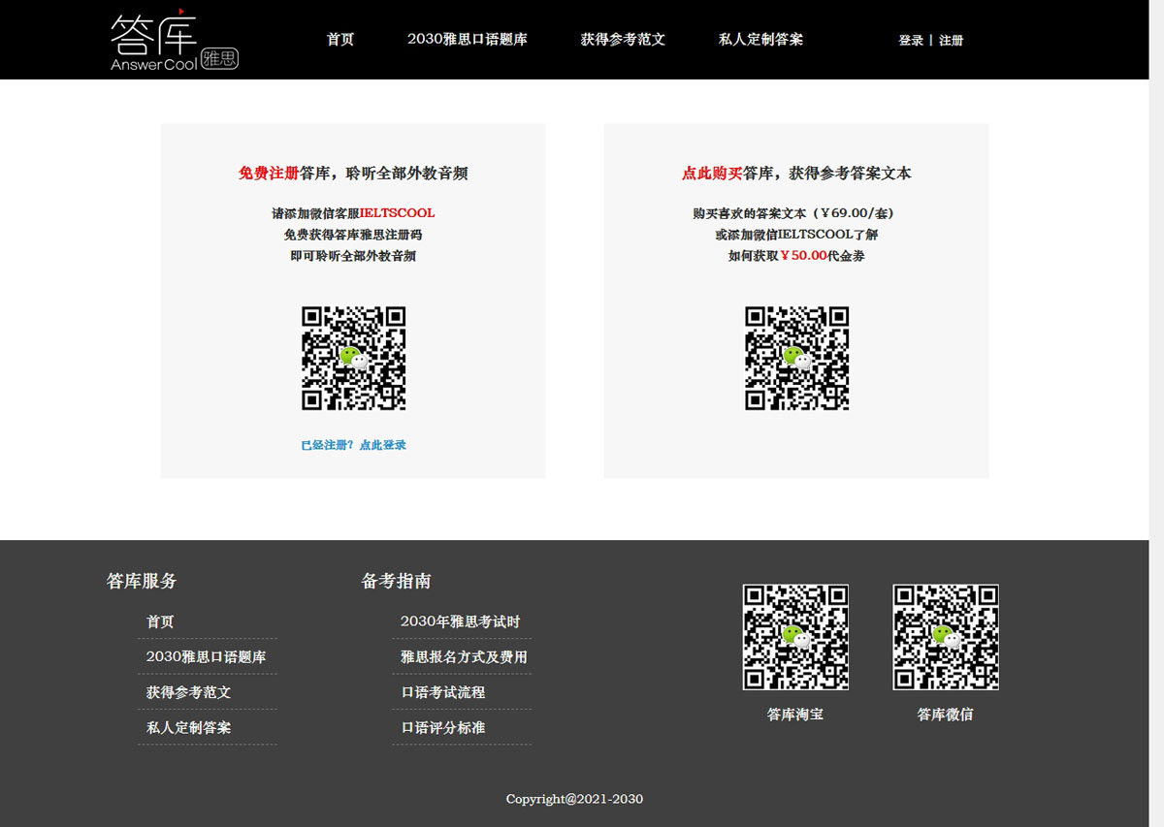The image size is (1164, 827).
Task: Click the page's vertical scrollbar
Action: coord(1156,413)
